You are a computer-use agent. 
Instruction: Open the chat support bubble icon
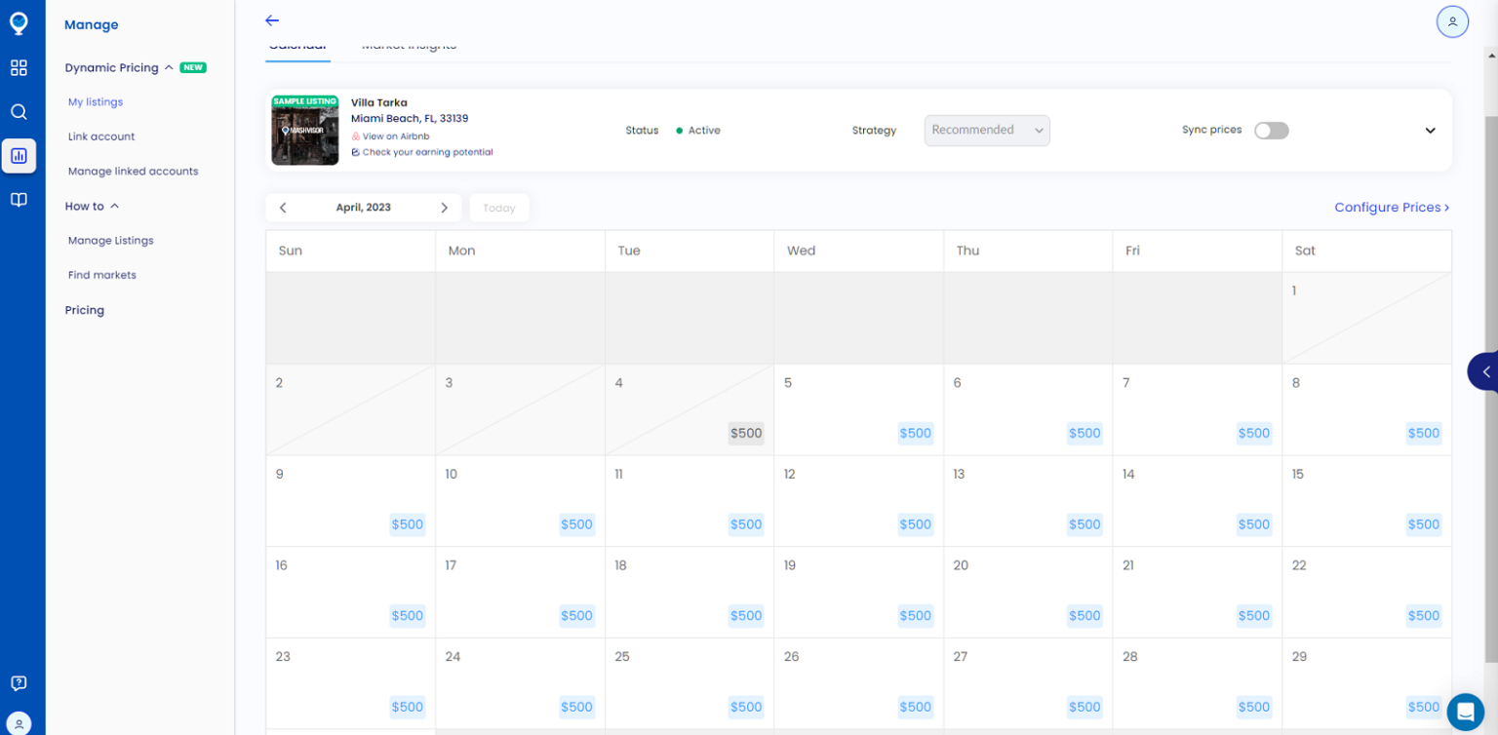click(x=1464, y=712)
